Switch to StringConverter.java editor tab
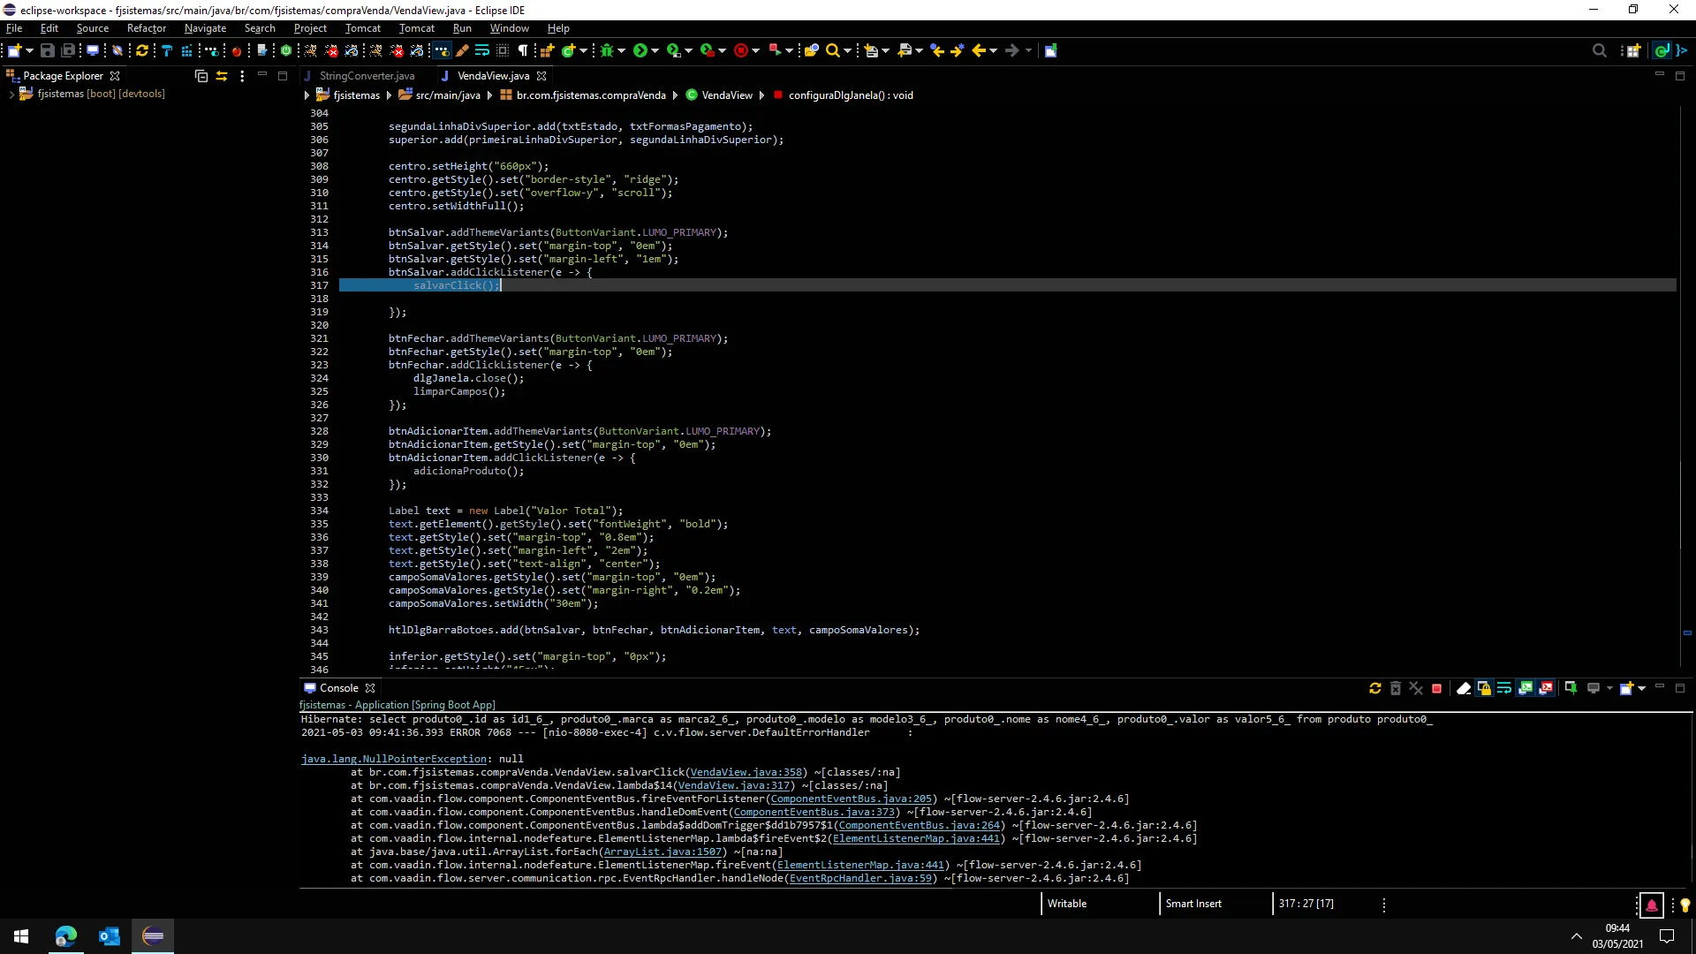The height and width of the screenshot is (954, 1696). coord(366,76)
